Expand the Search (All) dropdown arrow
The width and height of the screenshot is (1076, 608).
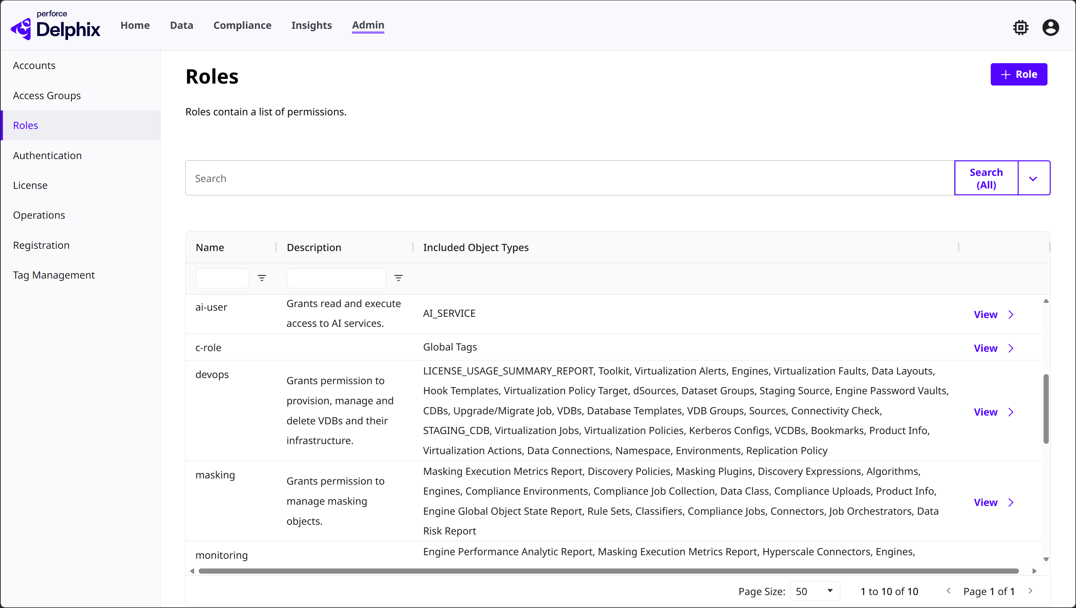tap(1034, 179)
